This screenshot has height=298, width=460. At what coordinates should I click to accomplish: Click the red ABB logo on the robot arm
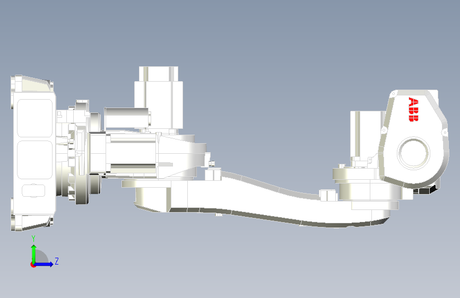coord(413,109)
